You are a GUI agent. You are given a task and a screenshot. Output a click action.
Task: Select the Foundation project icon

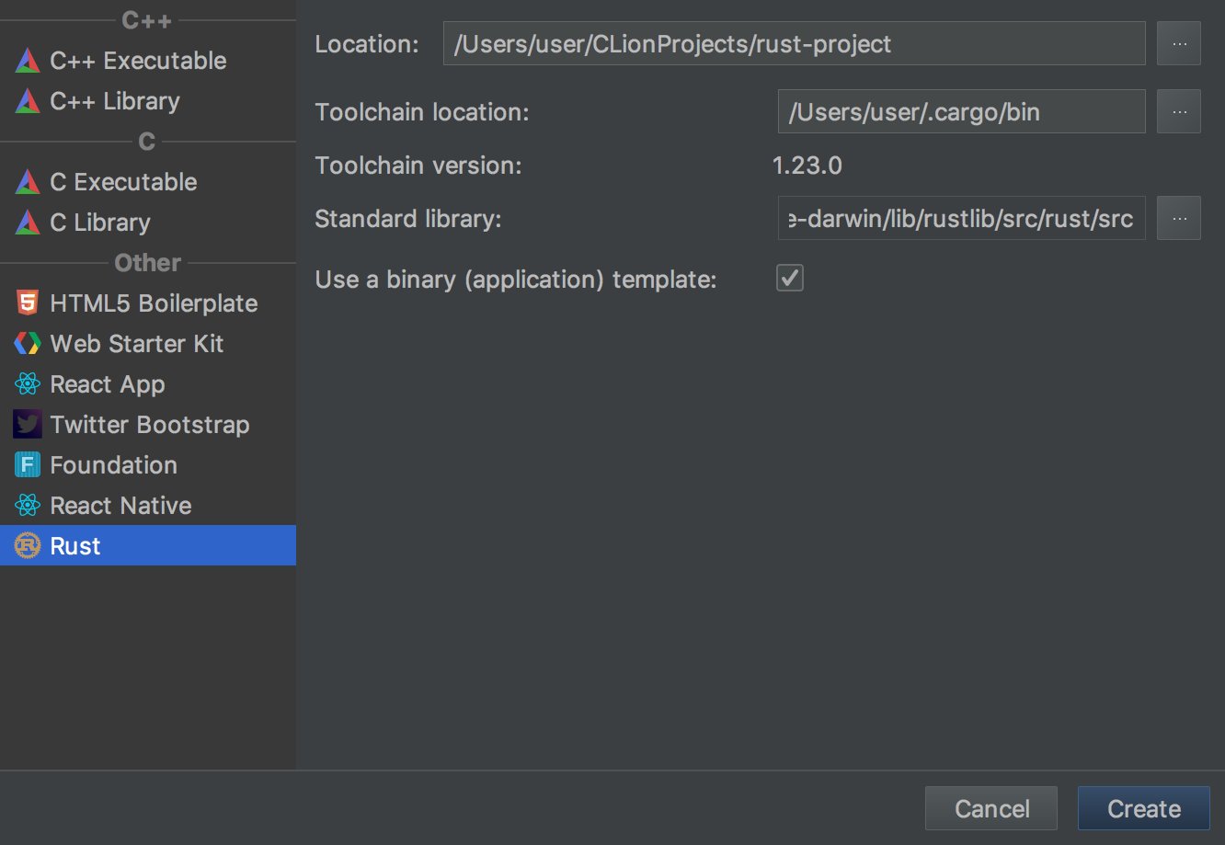28,465
